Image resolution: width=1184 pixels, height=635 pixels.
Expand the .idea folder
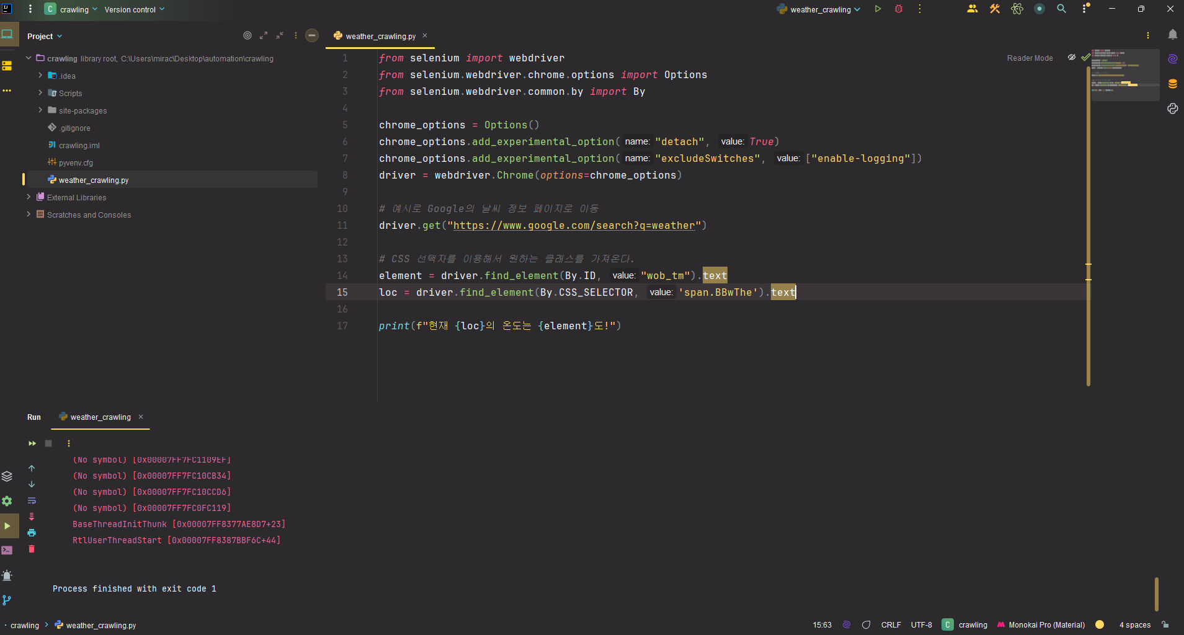tap(40, 76)
